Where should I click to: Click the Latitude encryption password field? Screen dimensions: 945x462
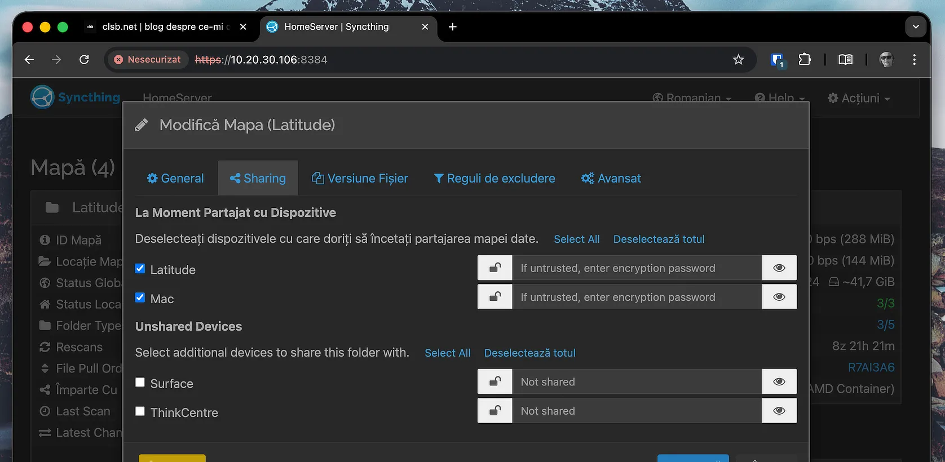tap(637, 268)
